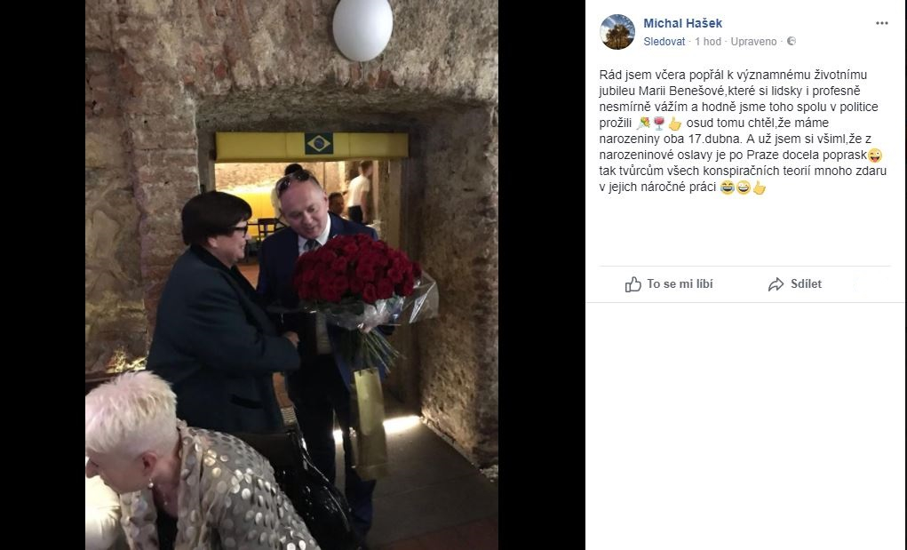Viewport: 907px width, 550px height.
Task: Click the thumbs-up like icon
Action: tap(633, 284)
